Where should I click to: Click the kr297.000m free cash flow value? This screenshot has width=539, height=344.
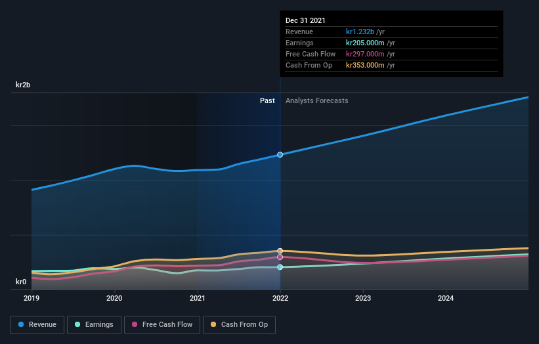(x=365, y=54)
